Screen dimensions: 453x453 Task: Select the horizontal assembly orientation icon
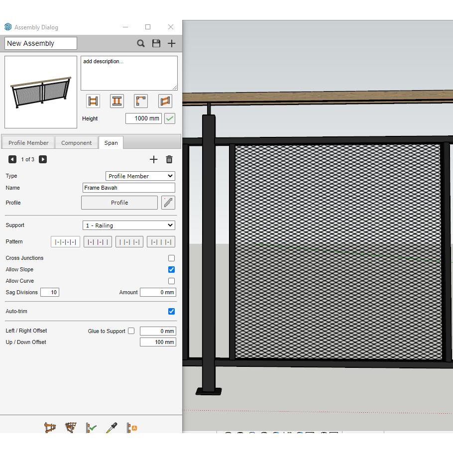(93, 101)
